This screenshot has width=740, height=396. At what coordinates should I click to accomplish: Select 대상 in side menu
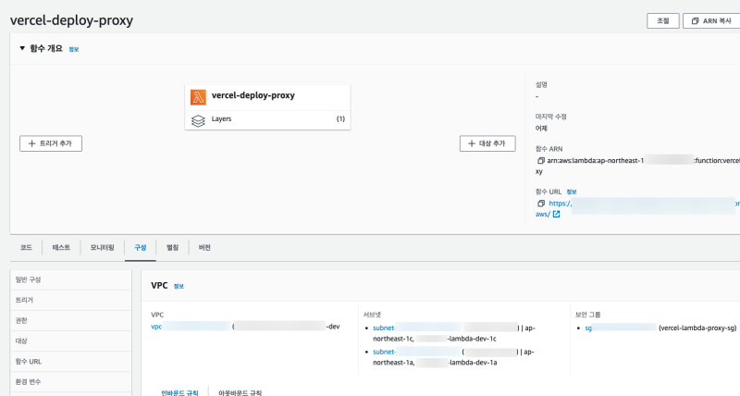tap(71, 340)
